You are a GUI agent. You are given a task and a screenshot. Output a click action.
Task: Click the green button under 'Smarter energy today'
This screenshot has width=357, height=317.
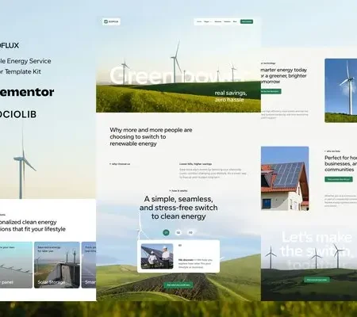(271, 91)
